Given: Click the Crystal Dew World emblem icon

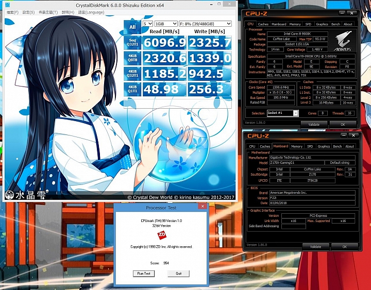Looking at the screenshot, I should coord(9,195).
